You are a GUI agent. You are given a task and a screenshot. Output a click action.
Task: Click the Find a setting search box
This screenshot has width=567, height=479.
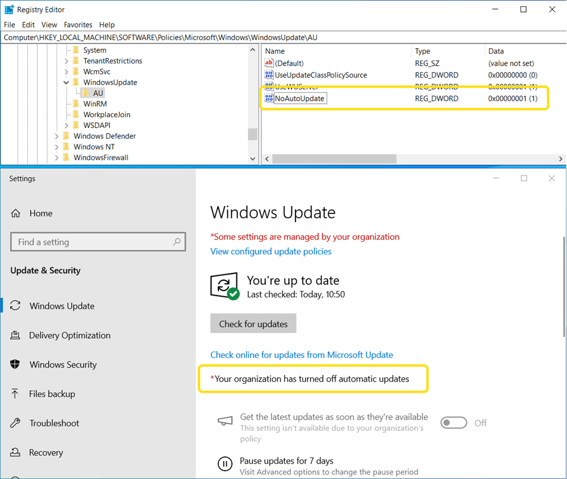click(98, 242)
